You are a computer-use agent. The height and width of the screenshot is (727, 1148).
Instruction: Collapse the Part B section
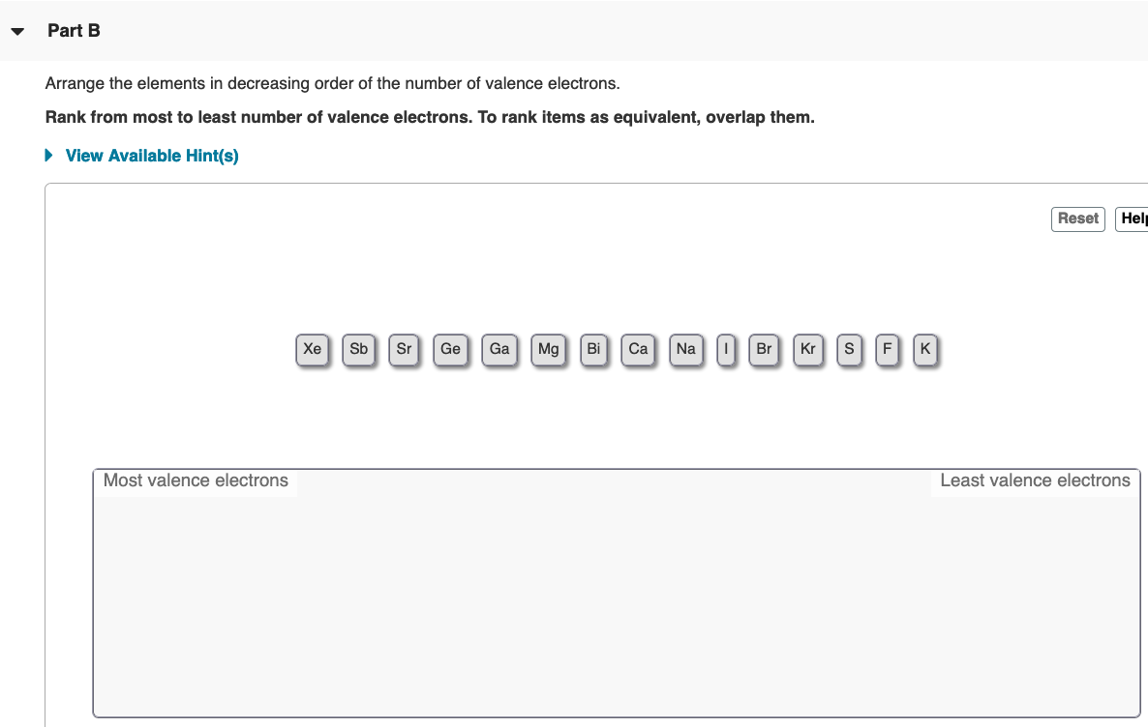(x=17, y=30)
